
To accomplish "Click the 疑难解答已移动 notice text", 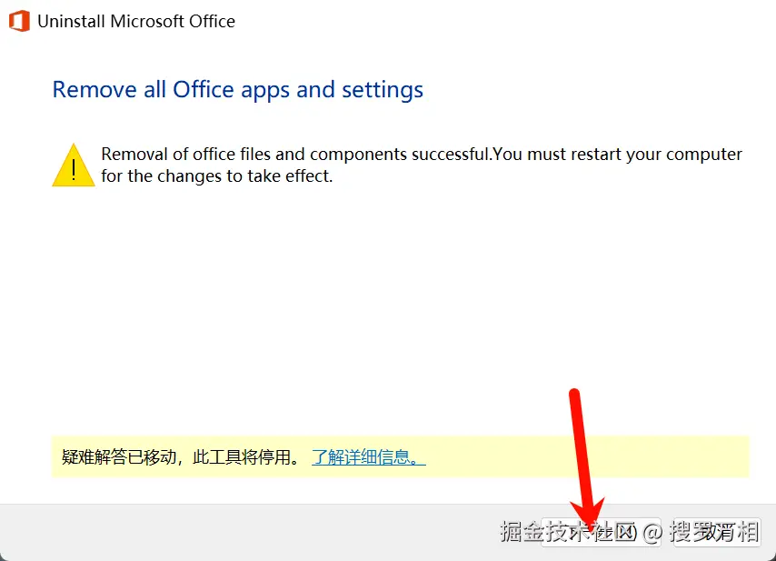I will click(x=181, y=457).
